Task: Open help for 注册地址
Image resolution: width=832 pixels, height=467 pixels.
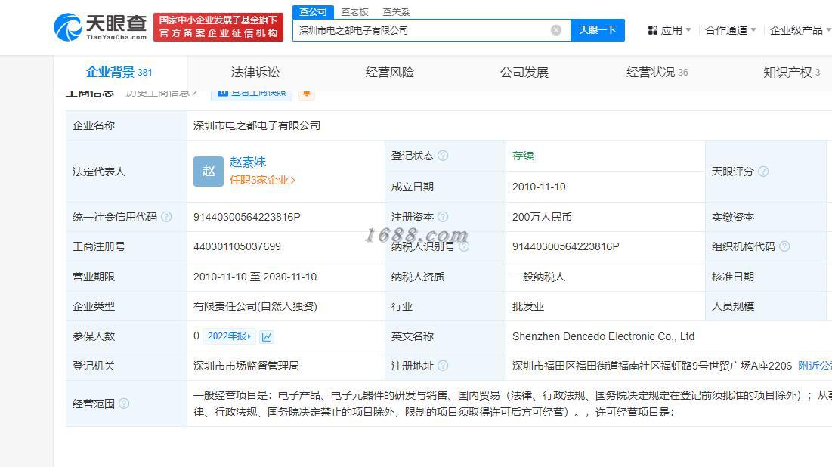Action: tap(443, 366)
